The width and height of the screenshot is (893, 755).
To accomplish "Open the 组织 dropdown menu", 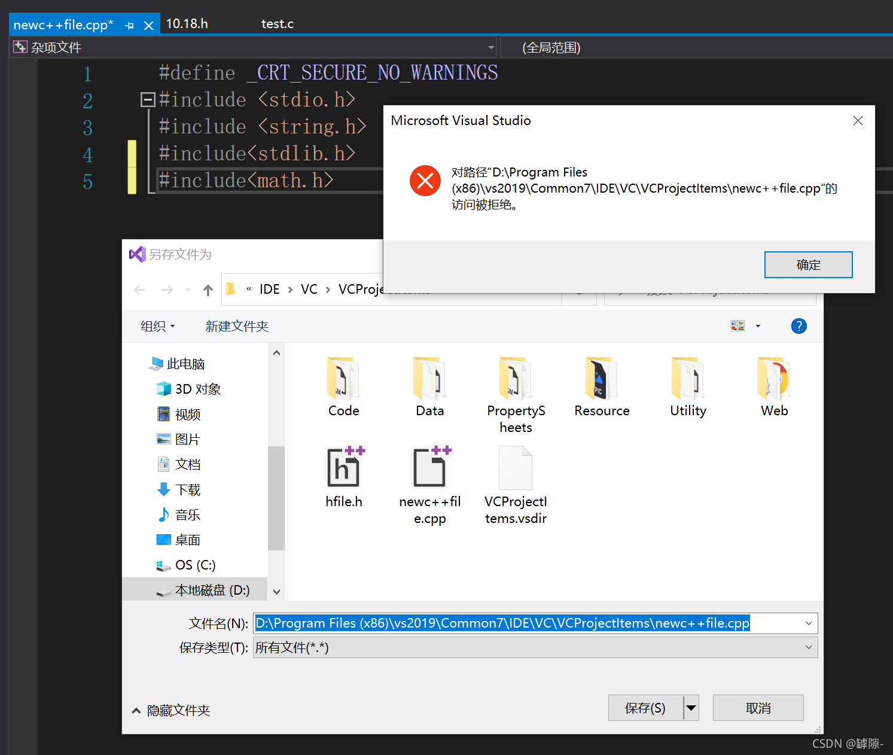I will pyautogui.click(x=158, y=326).
